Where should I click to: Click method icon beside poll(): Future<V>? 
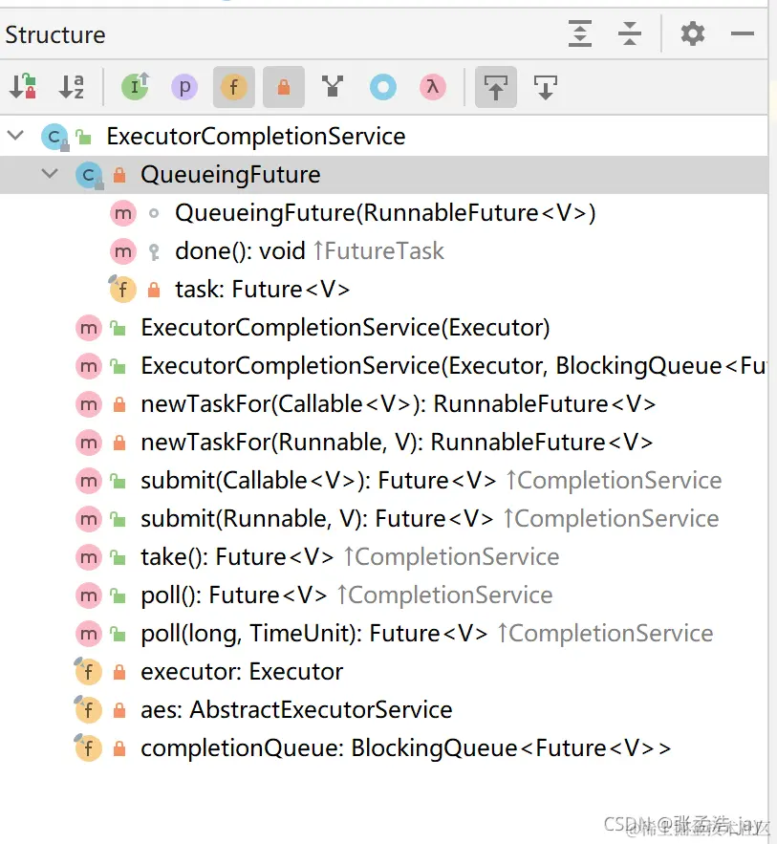89,595
